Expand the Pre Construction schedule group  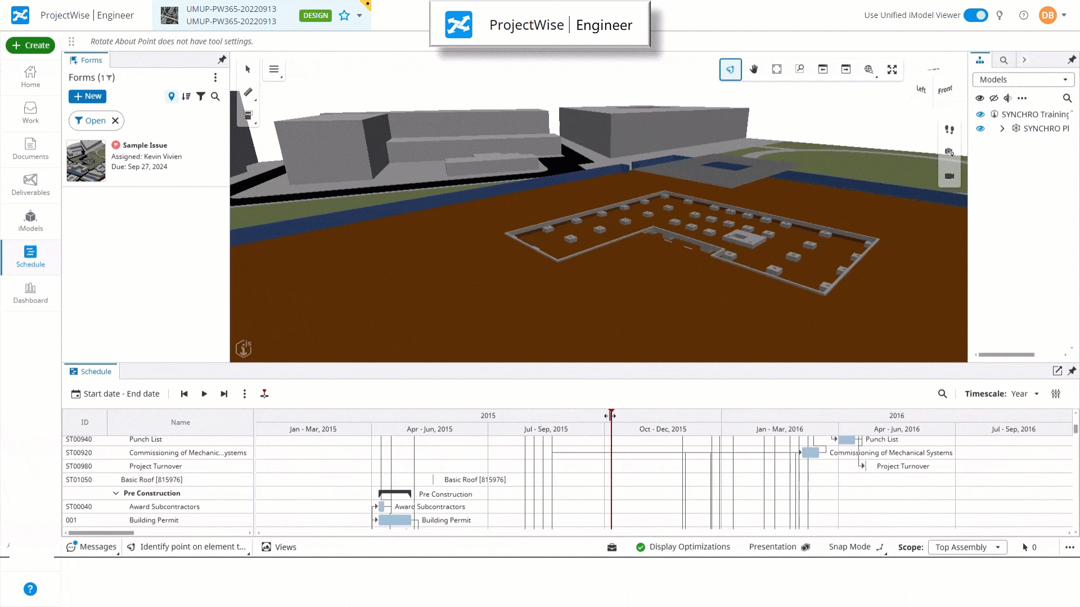tap(116, 493)
